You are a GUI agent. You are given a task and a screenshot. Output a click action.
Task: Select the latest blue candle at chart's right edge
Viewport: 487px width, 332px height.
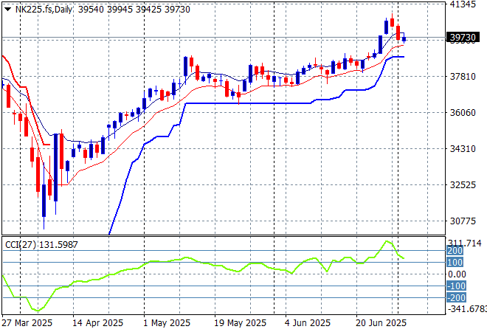404,39
